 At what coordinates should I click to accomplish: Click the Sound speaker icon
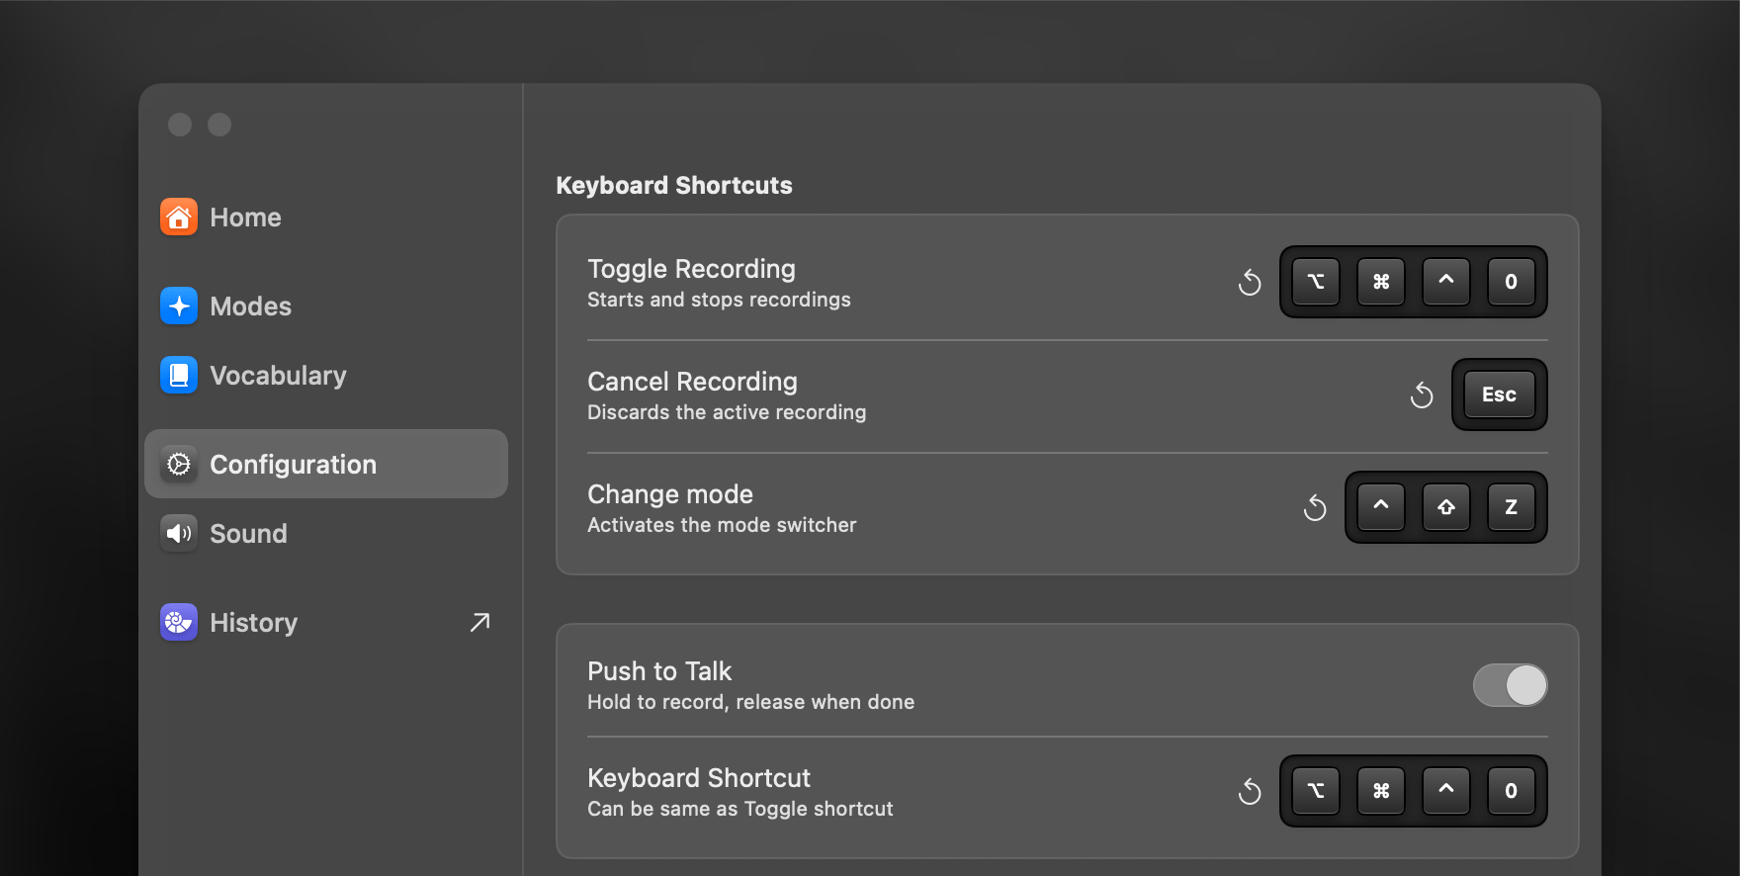click(179, 534)
